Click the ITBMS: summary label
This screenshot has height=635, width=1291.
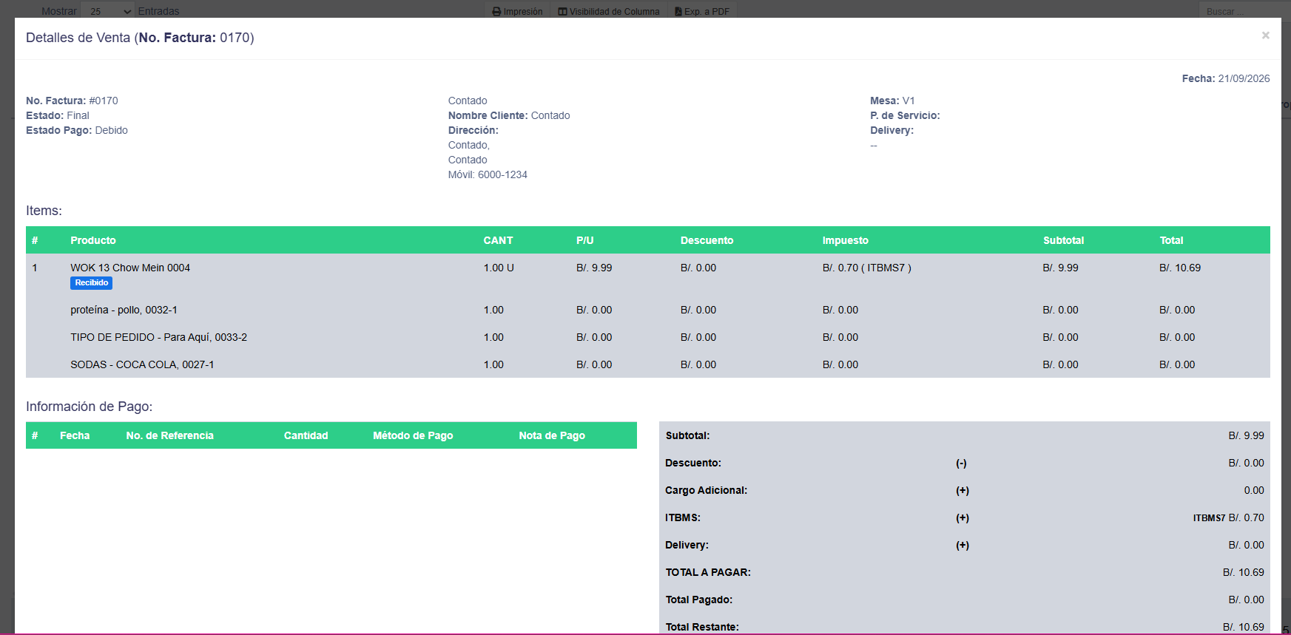[683, 517]
